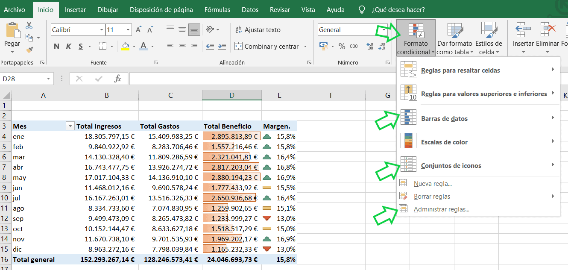This screenshot has height=270, width=568.
Task: Toggle underline S formatting
Action: tap(80, 46)
